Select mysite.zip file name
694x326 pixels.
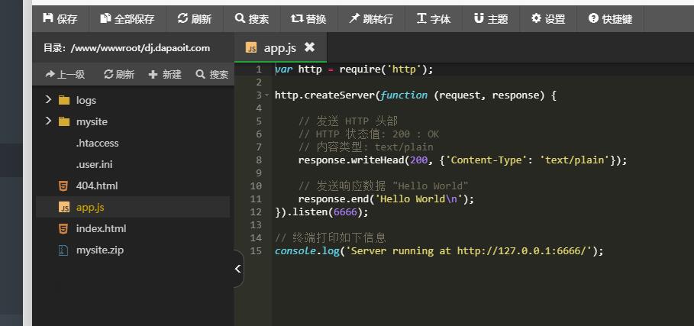pos(100,250)
